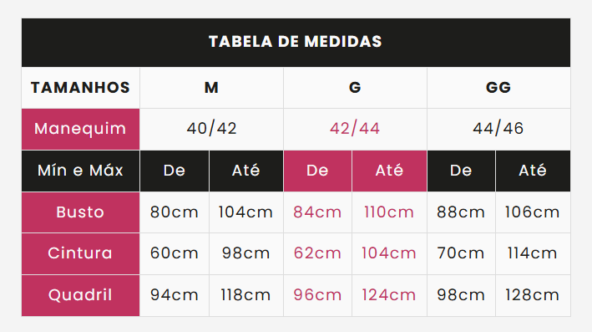Click the 96cm Quadril value for G
The height and width of the screenshot is (332, 592).
317,295
